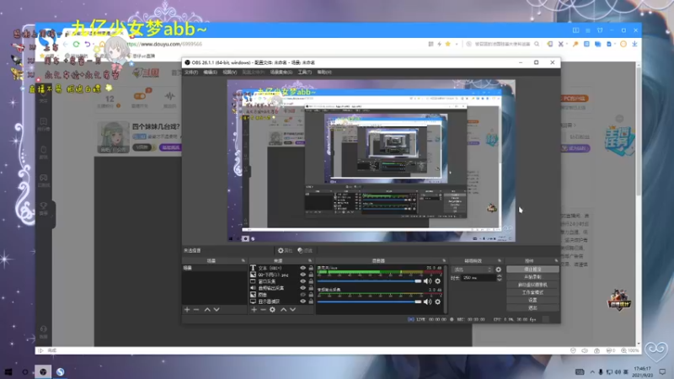Open browser hamburger menu in titlebar
Viewport: 674px width, 379px height.
coord(587,30)
